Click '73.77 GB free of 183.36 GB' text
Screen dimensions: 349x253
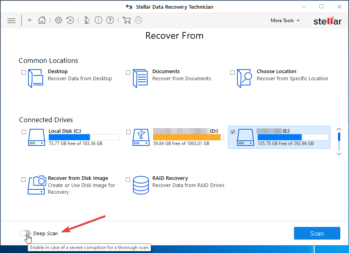tap(76, 143)
